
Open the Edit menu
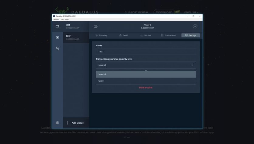62,20
